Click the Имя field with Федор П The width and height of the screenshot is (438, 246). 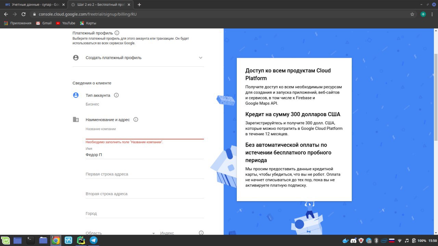pyautogui.click(x=145, y=155)
